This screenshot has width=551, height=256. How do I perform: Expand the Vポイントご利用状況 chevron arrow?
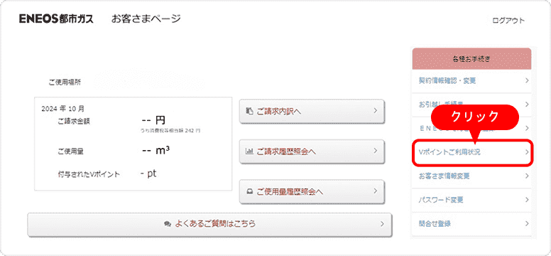point(527,152)
